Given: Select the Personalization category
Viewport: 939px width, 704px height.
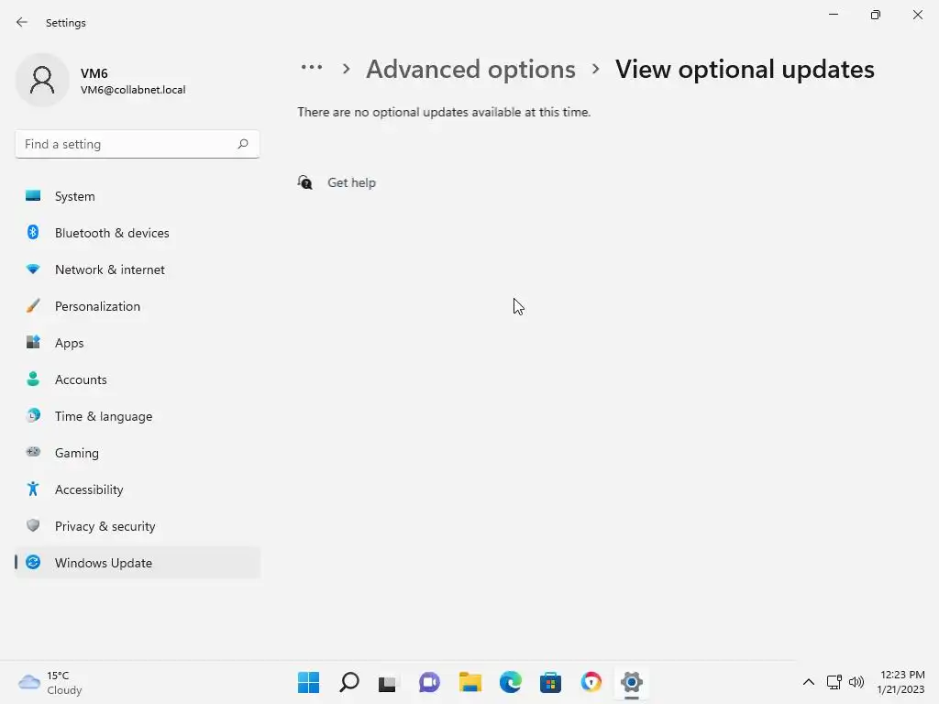Looking at the screenshot, I should tap(138, 306).
